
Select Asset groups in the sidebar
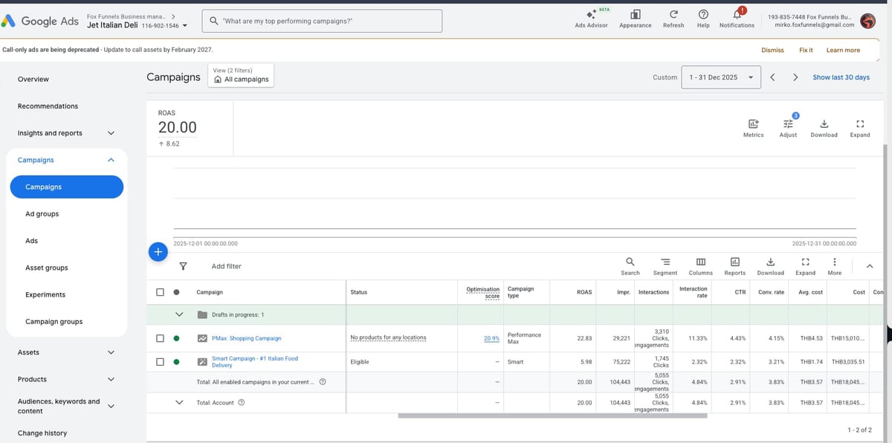(47, 268)
